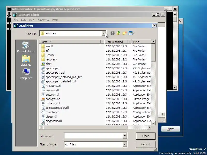Select the en-US folder icon
Screen dimensions: 207x155
[x=43, y=46]
